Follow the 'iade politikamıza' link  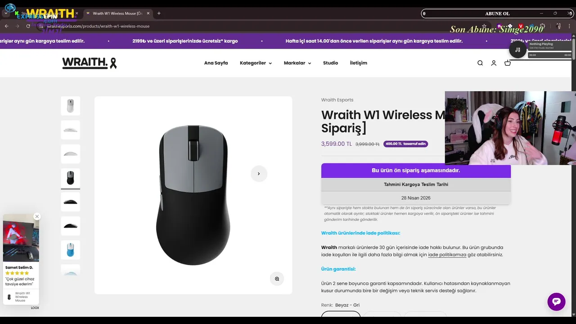click(447, 255)
